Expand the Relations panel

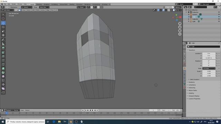tap(191, 82)
